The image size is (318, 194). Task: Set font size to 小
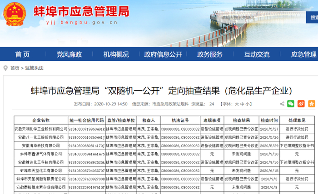coord(248,104)
